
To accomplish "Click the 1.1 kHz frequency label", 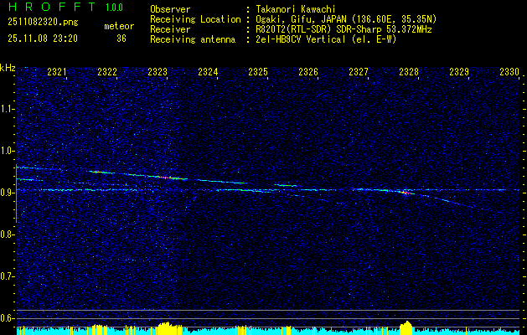I will pos(7,109).
